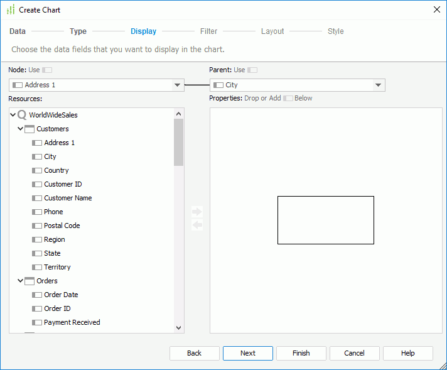Select Customer Name in Resources tree
Image resolution: width=447 pixels, height=370 pixels.
[x=68, y=198]
